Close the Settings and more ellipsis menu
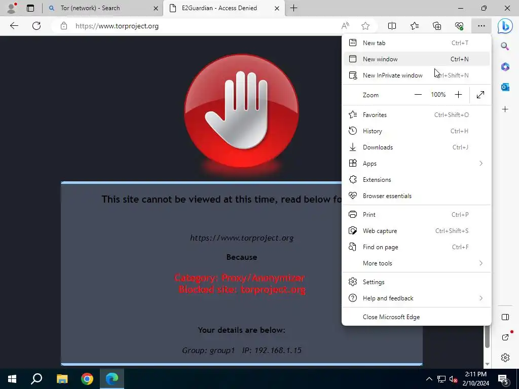 point(481,26)
